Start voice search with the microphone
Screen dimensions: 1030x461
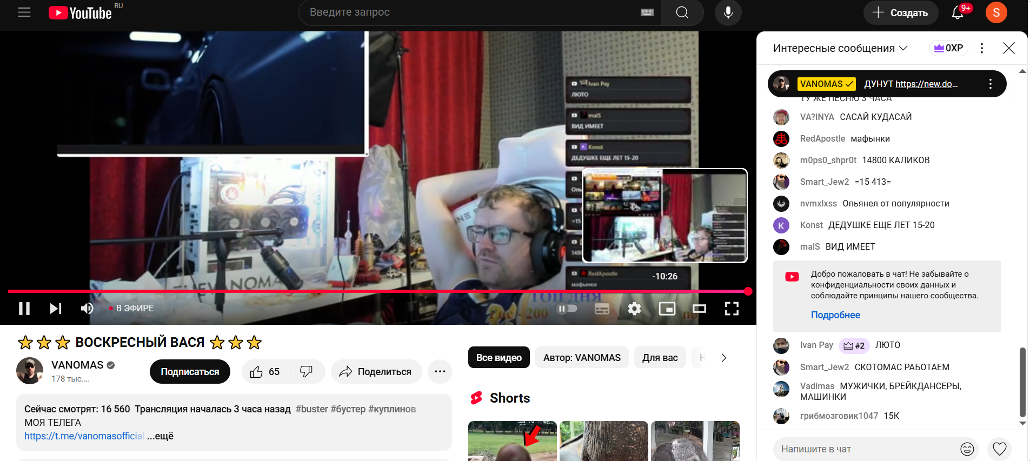728,12
